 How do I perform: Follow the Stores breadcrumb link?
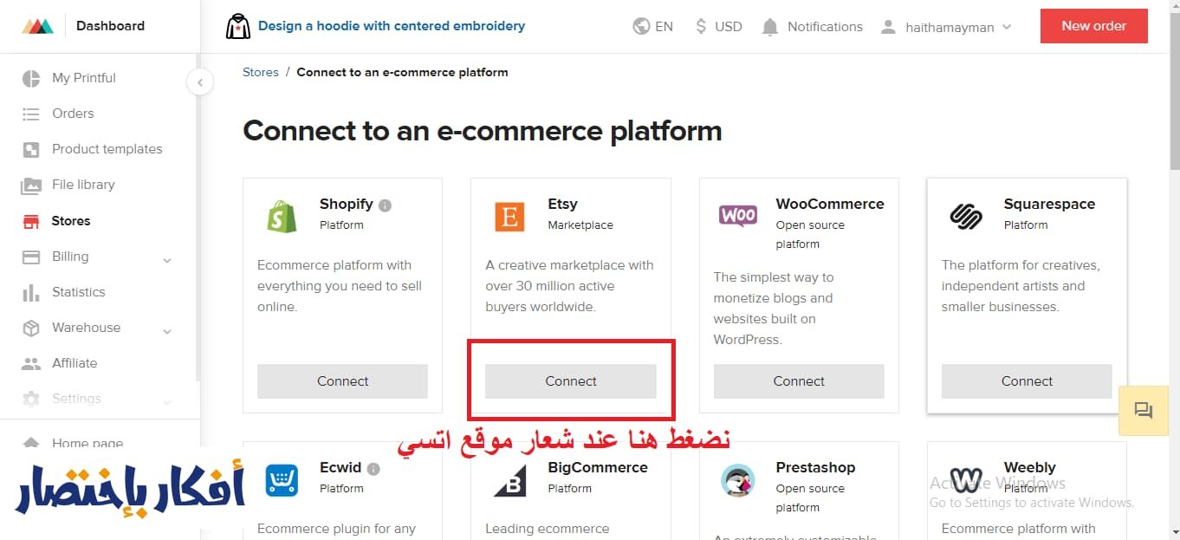point(261,72)
